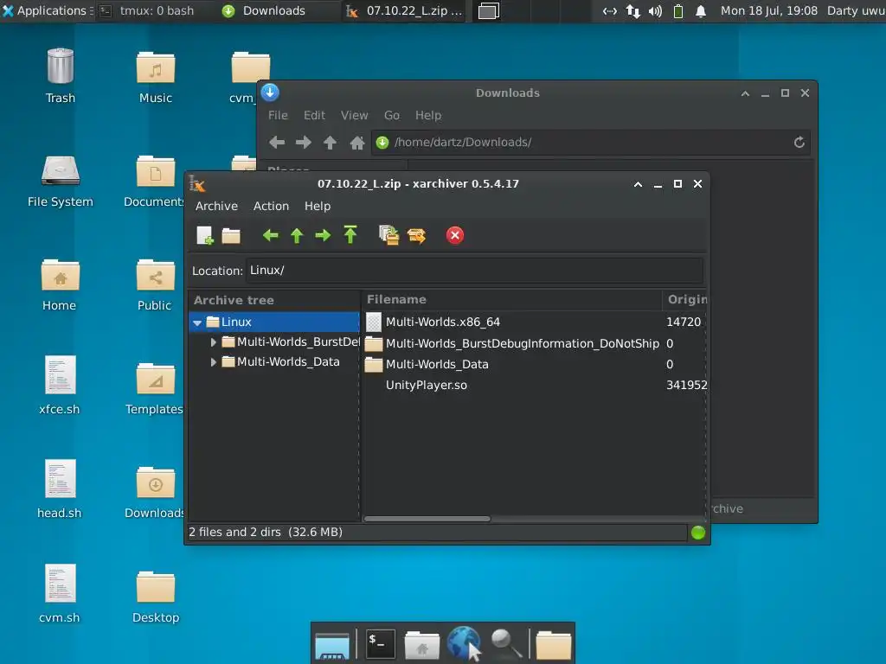This screenshot has width=886, height=664.
Task: Go back with xarchiver's green left arrow
Action: tap(270, 235)
